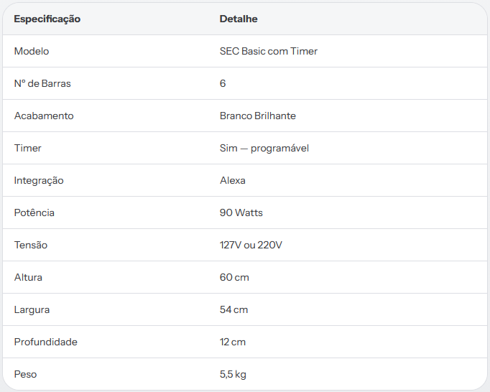490x392 pixels.
Task: Click the bars count value 6
Action: pos(223,83)
